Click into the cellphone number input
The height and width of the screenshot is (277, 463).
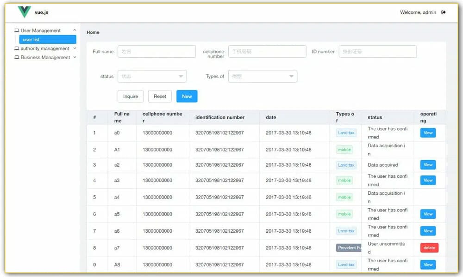tap(267, 52)
